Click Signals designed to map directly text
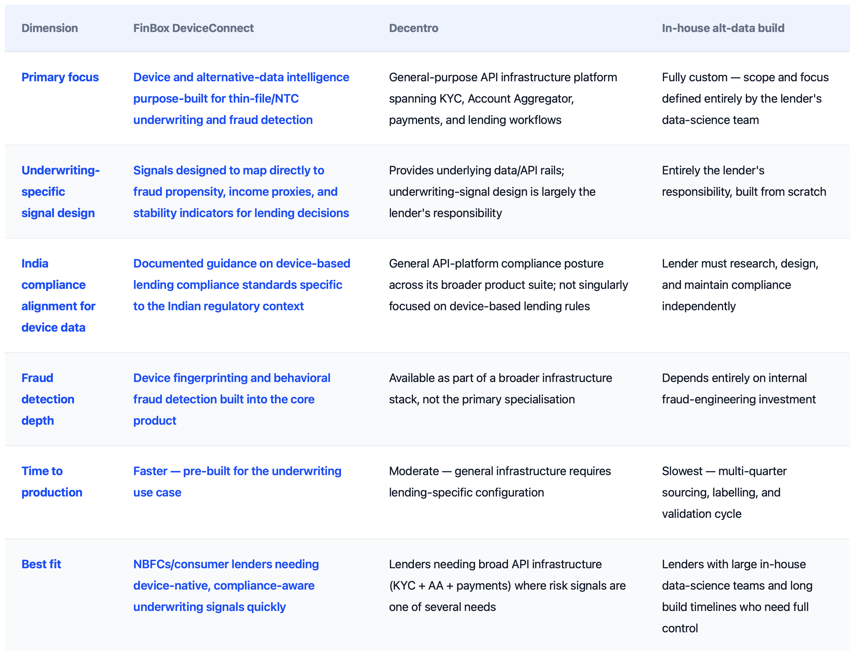The width and height of the screenshot is (853, 651). [241, 191]
